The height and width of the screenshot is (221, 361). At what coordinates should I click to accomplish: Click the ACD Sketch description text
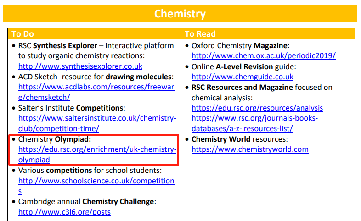(96, 77)
